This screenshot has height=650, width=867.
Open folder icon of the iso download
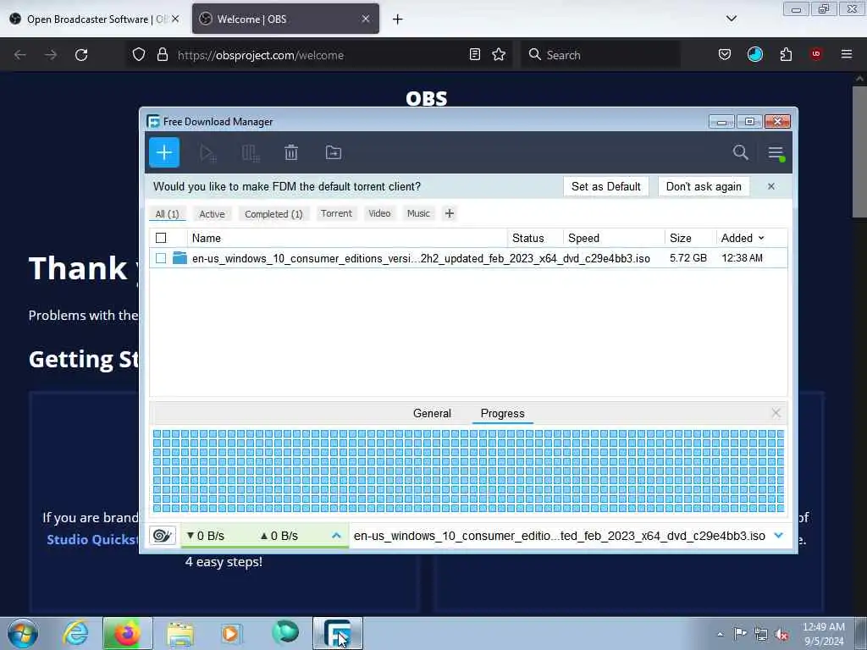click(x=179, y=258)
